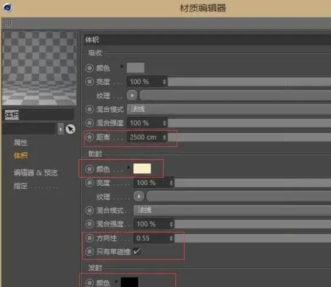Screen dimensions: 331x287
Task: Click the arrow picker icon beside the material dropdown
Action: click(x=71, y=129)
